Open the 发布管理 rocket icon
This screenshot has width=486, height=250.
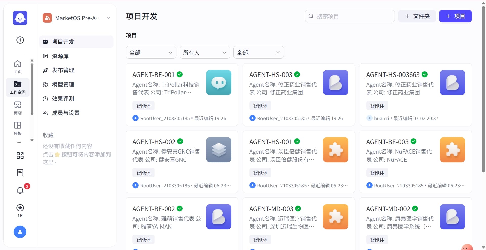pyautogui.click(x=63, y=70)
